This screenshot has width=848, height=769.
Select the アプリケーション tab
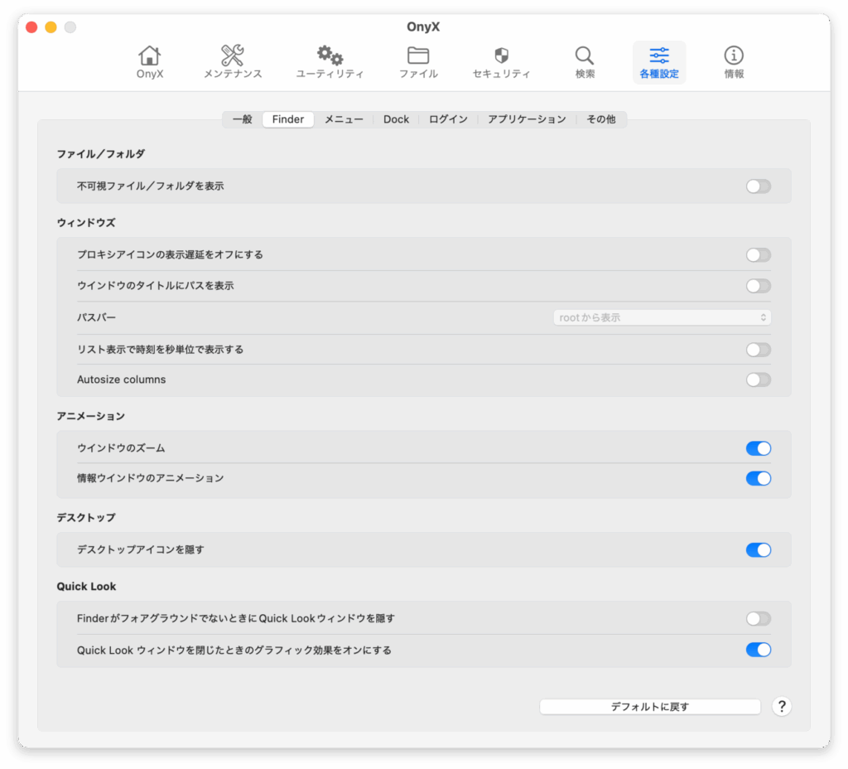click(x=527, y=119)
